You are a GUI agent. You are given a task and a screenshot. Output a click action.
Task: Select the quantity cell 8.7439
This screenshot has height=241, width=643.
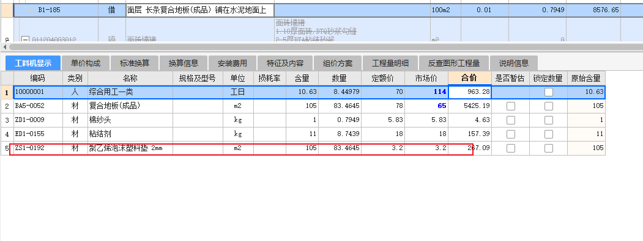pos(340,134)
